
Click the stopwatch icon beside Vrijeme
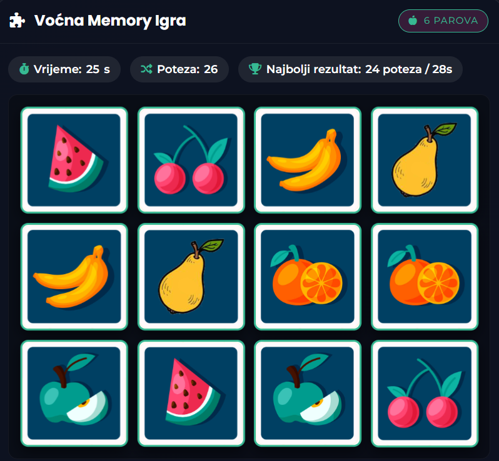(24, 69)
